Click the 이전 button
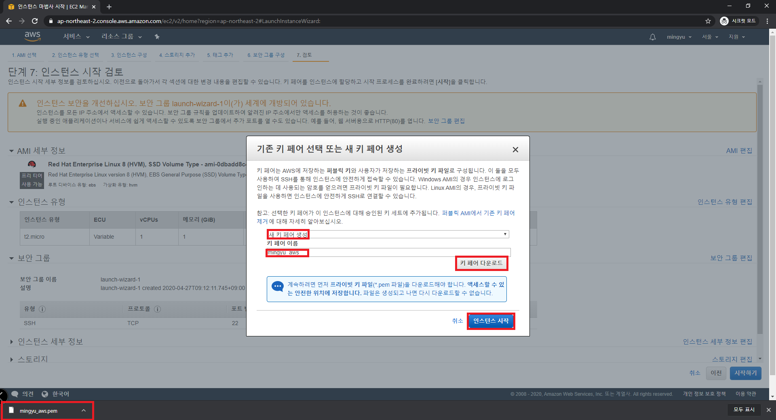Image resolution: width=776 pixels, height=420 pixels. coord(716,373)
